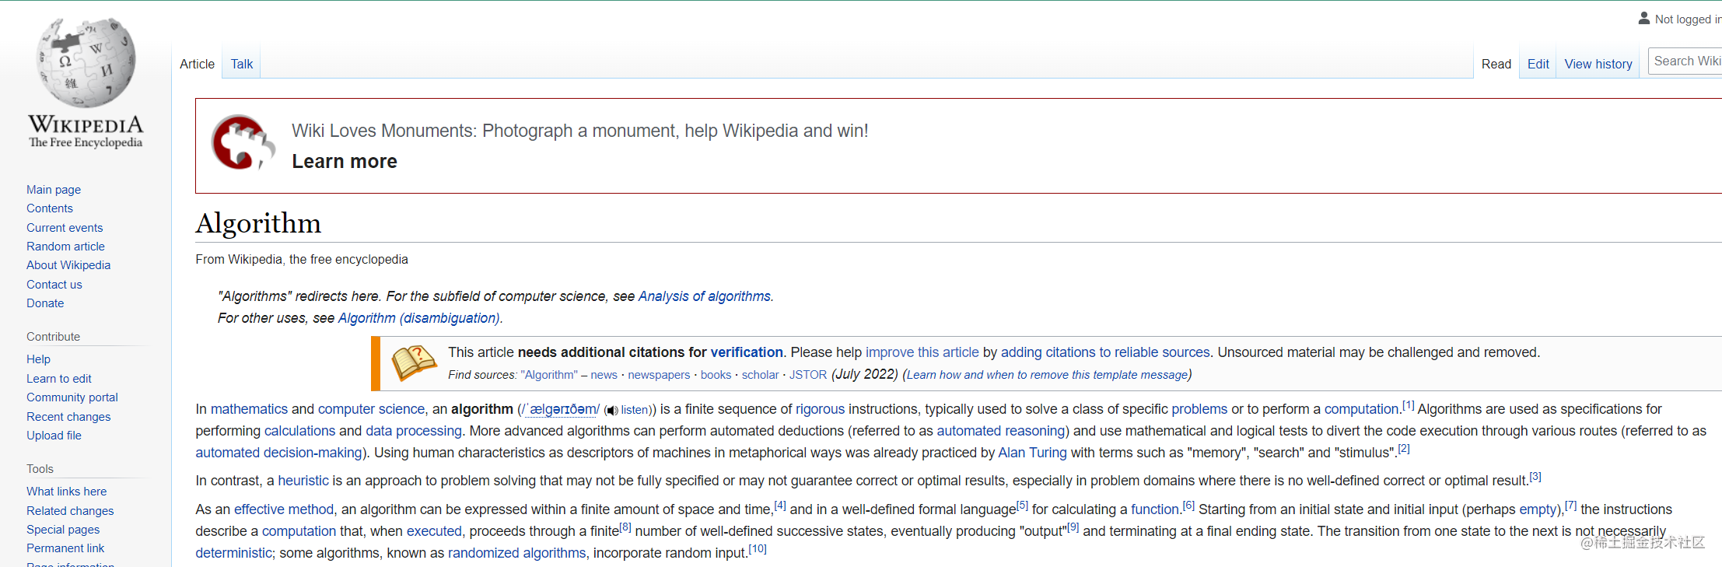This screenshot has width=1722, height=567.
Task: Select the Article tab
Action: coord(197,64)
